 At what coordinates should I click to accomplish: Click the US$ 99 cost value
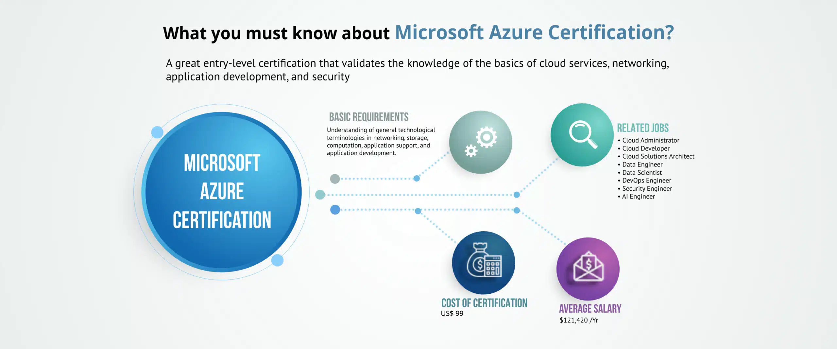(x=452, y=313)
